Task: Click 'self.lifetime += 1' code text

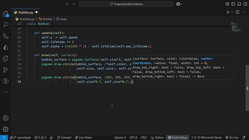Action: pyautogui.click(x=58, y=42)
